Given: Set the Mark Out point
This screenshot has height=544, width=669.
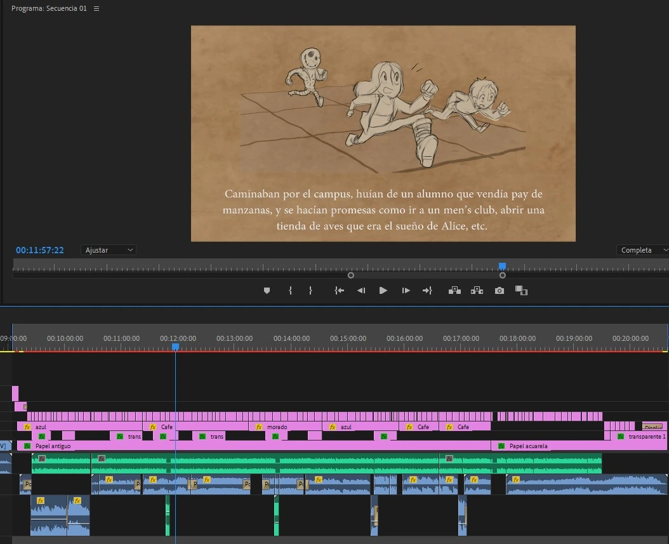Looking at the screenshot, I should pos(310,290).
